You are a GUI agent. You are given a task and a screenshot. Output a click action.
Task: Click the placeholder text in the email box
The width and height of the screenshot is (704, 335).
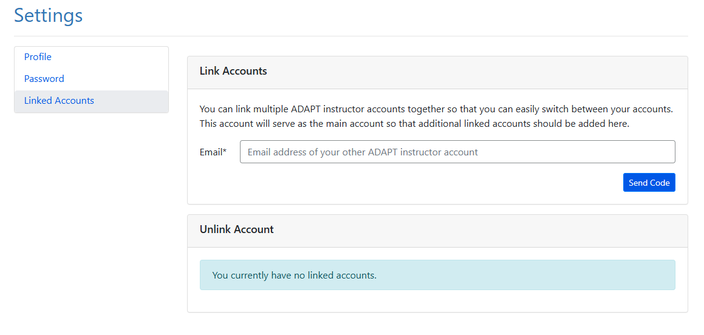(363, 152)
